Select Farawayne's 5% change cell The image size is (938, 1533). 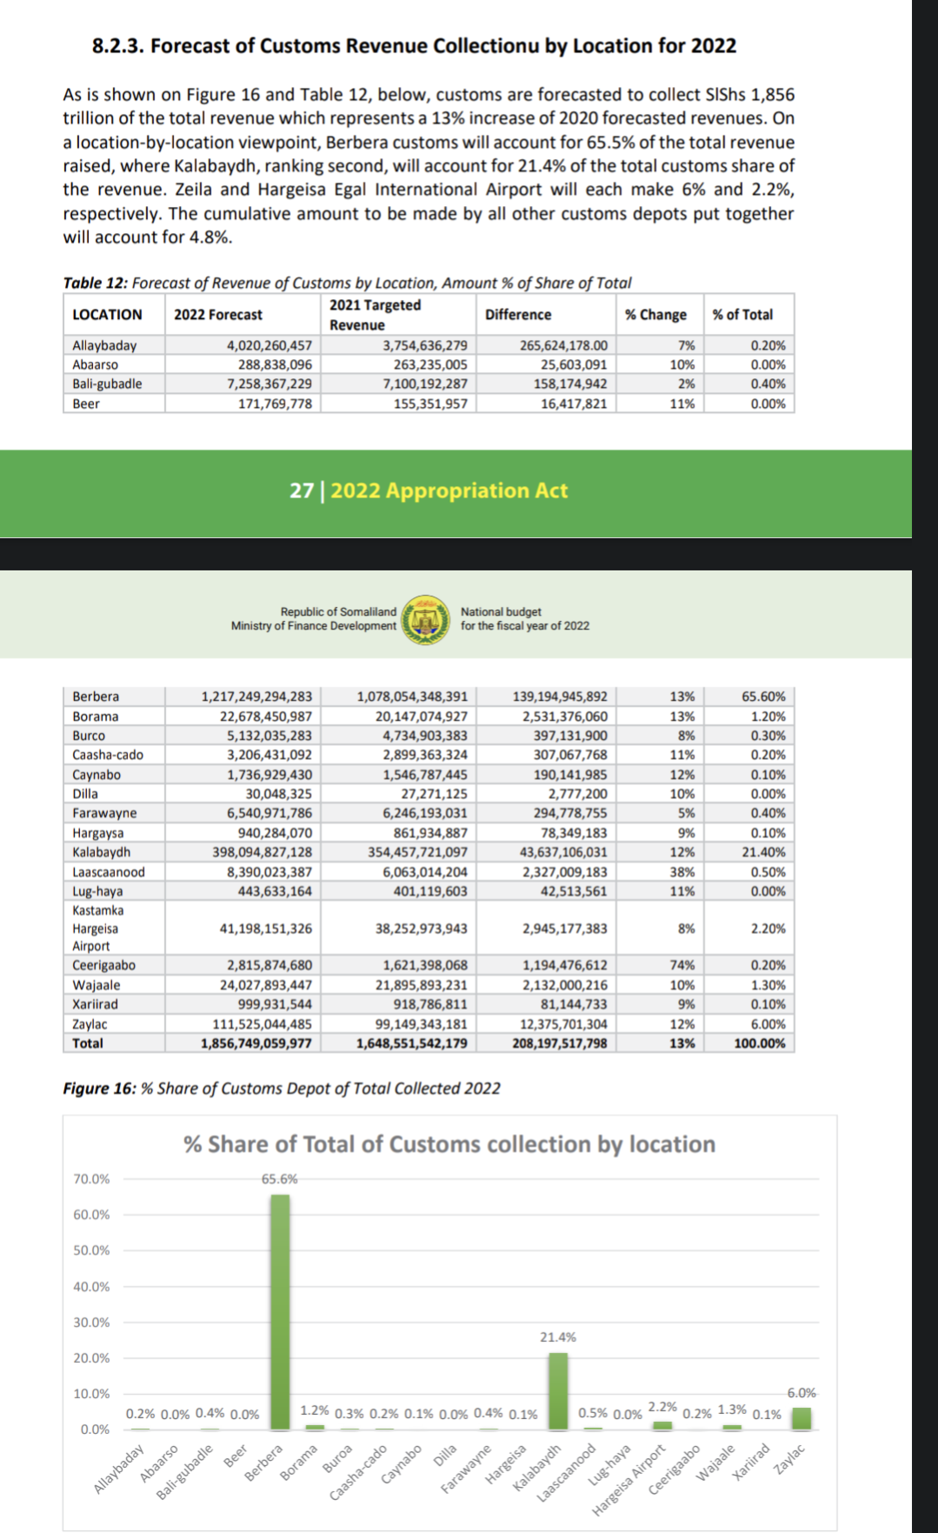pyautogui.click(x=687, y=813)
